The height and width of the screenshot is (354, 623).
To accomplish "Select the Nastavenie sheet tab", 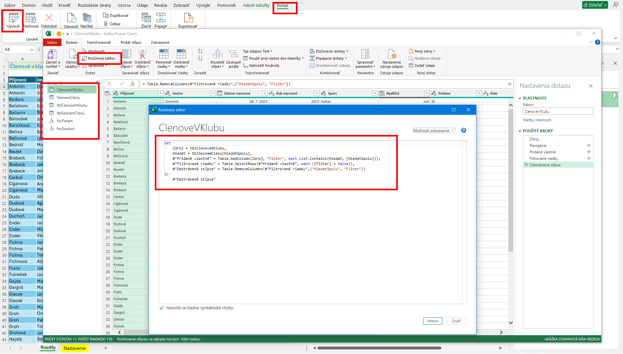I will pyautogui.click(x=75, y=348).
